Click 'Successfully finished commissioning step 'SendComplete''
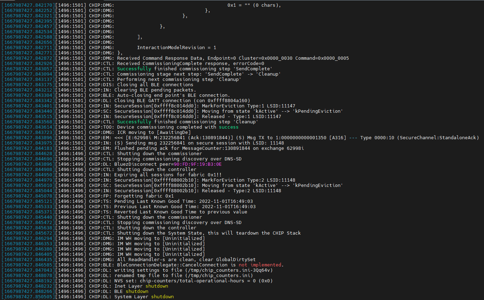 [195, 69]
